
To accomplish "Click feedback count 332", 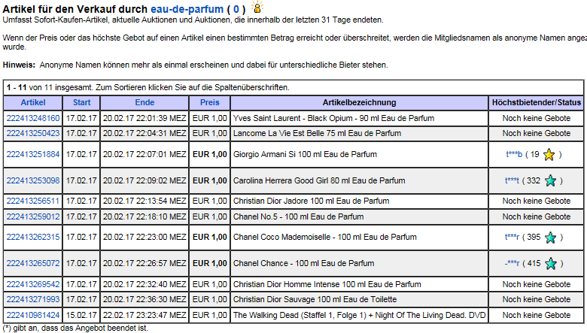I will tap(534, 180).
